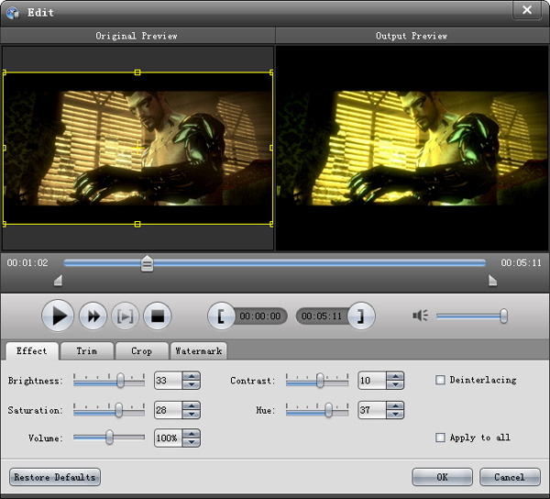Click the play selection bracket button
The image size is (550, 499).
point(126,316)
